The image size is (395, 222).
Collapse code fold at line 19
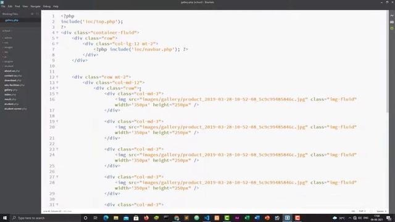point(57,121)
